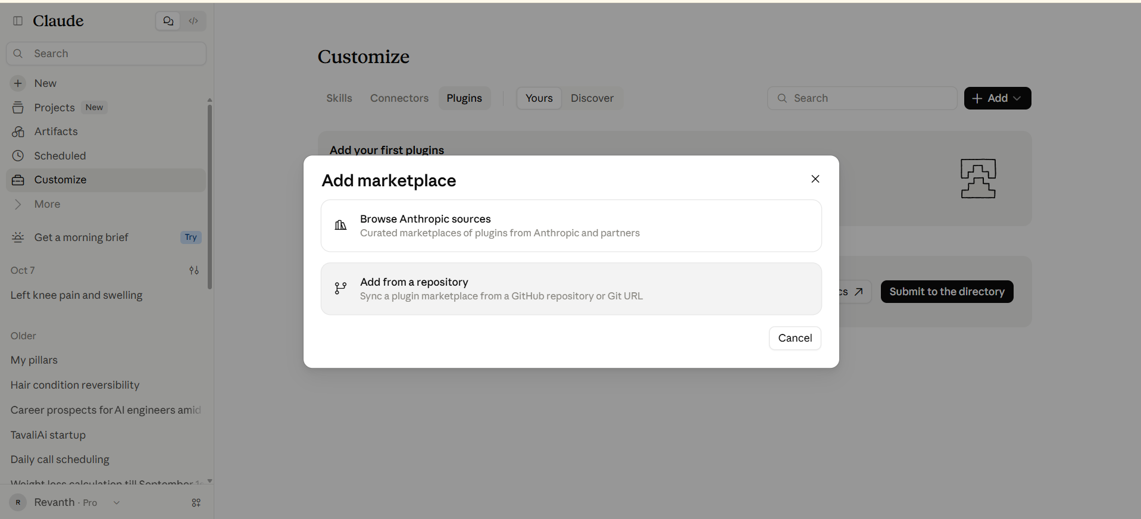Screen dimensions: 1141x519
Task: Open the Daily call scheduling chat
Action: tap(60, 459)
